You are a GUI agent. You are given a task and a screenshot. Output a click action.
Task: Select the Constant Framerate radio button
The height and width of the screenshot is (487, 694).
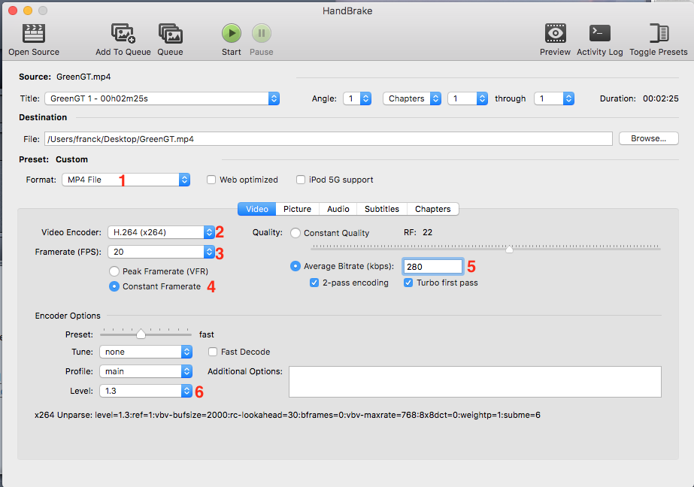coord(114,286)
